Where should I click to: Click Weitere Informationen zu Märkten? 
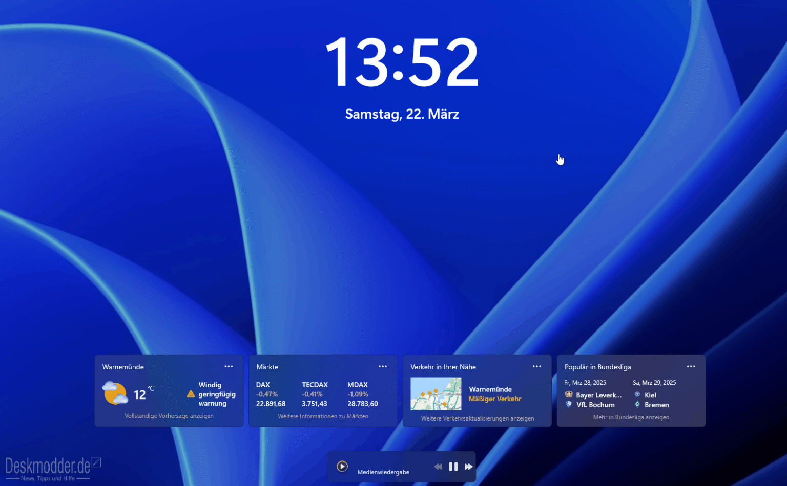click(x=323, y=416)
